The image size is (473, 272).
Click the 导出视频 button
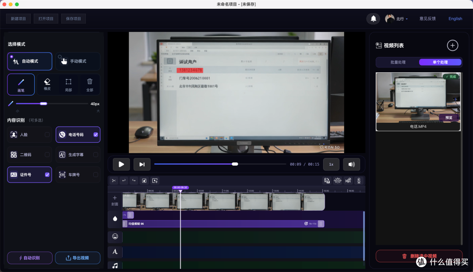78,258
